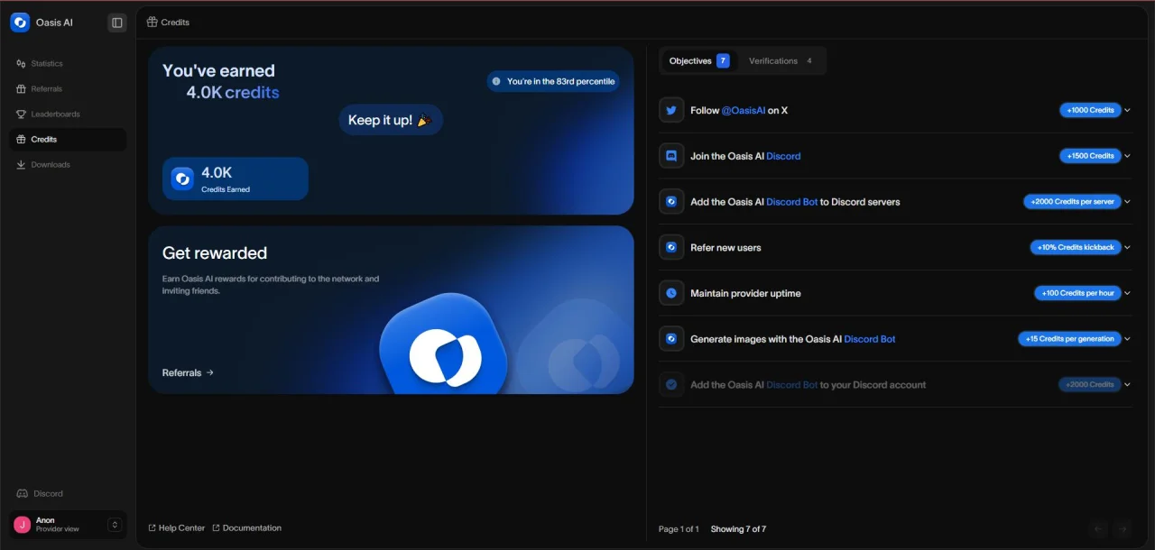Click the Anon avatar letter J
This screenshot has height=550, width=1155.
pyautogui.click(x=23, y=525)
